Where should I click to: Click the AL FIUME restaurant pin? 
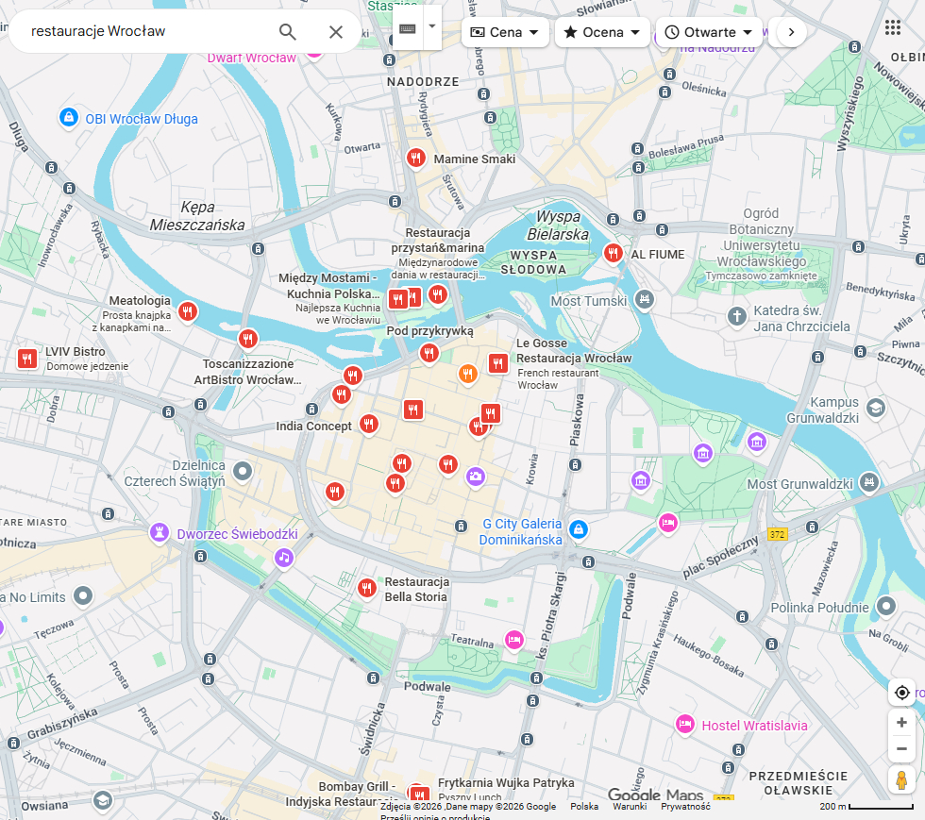614,252
